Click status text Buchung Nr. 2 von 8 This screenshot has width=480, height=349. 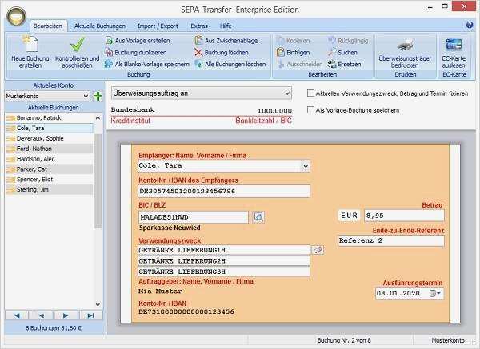(344, 340)
